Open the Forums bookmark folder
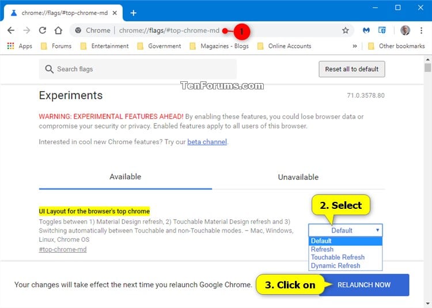Screen dimensions: 432x308 click(56, 46)
